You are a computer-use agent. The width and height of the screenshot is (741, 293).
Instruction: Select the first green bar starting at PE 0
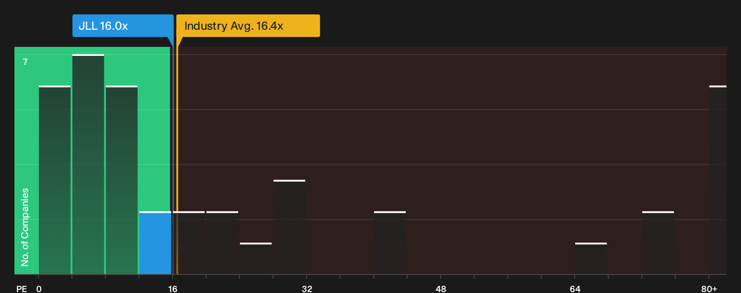pos(55,180)
